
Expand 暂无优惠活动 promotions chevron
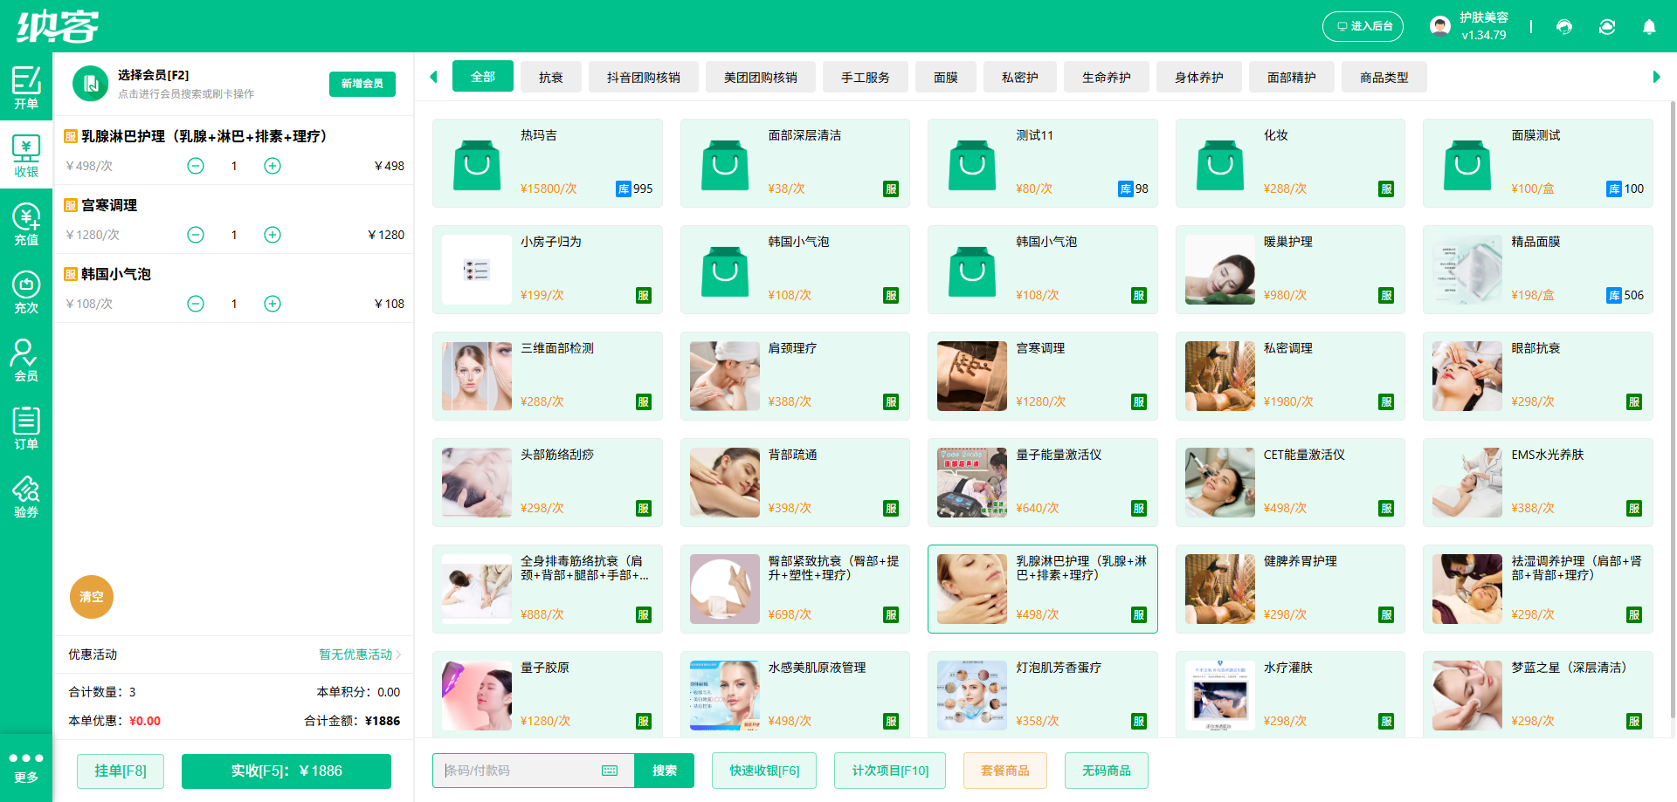click(398, 655)
